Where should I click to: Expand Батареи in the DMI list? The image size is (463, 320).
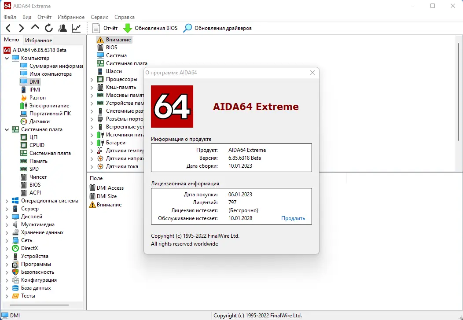[x=92, y=143]
